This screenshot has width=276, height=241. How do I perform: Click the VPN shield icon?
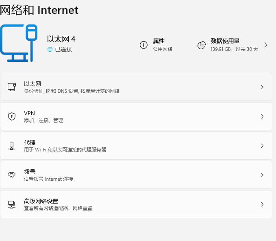click(12, 116)
